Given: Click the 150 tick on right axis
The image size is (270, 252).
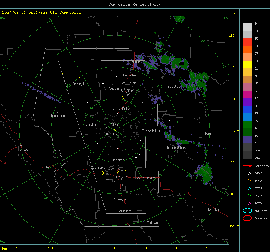Looking at the screenshot, I should (x=232, y=35).
